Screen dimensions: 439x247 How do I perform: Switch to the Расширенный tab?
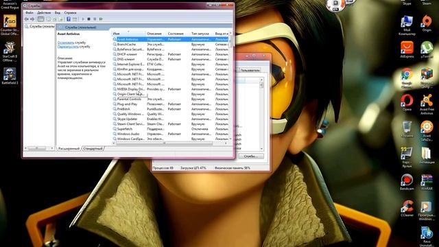(69, 148)
